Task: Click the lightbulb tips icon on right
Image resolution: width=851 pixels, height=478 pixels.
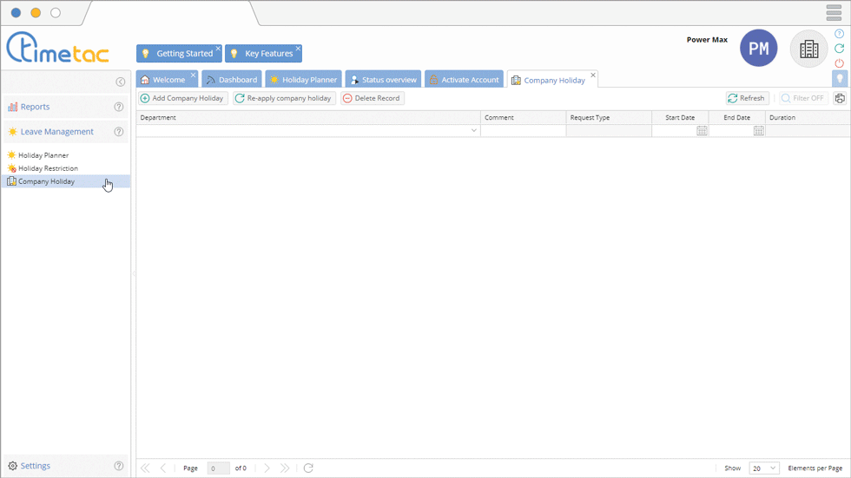Action: pos(839,79)
